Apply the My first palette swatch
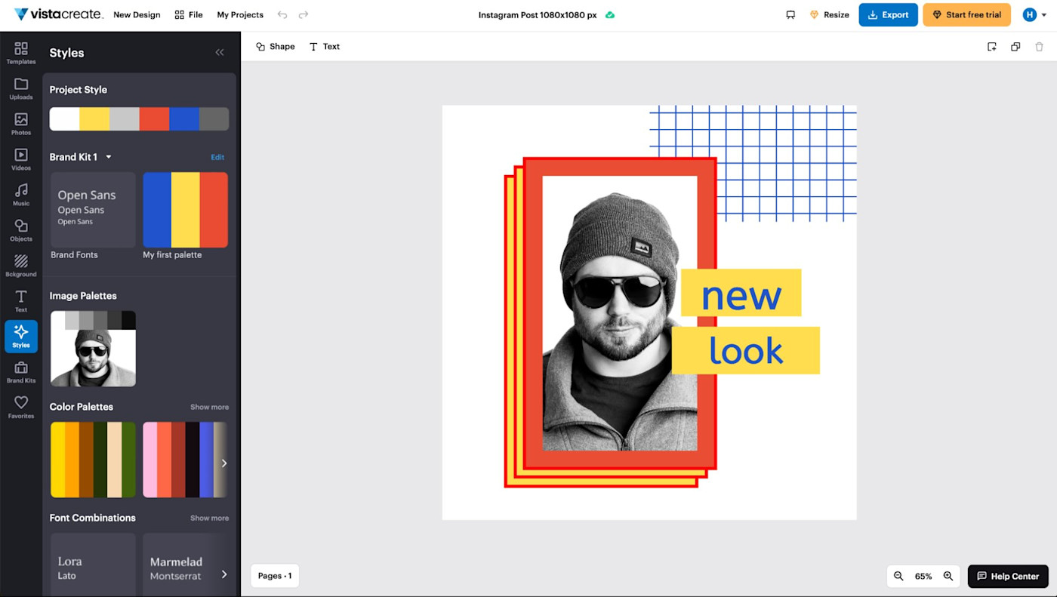The width and height of the screenshot is (1057, 597). pyautogui.click(x=185, y=210)
